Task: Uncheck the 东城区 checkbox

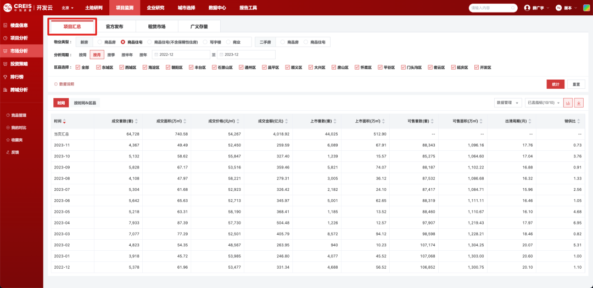Action: pos(98,67)
